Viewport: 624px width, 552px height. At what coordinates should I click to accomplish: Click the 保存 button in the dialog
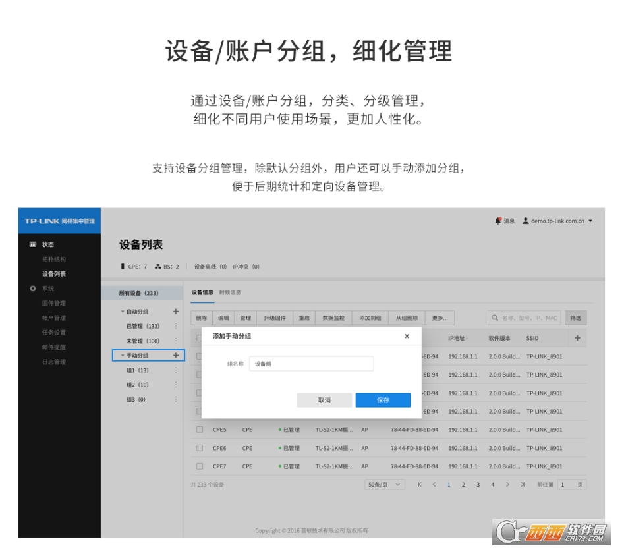coord(383,400)
